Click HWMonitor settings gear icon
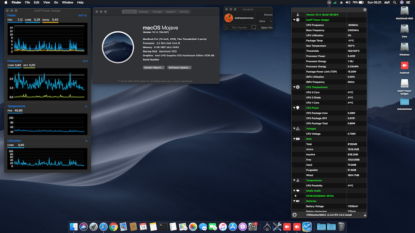 pos(294,215)
